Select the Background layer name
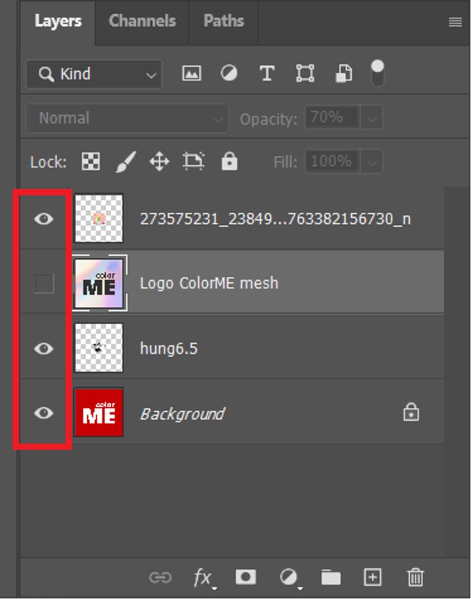 (x=183, y=414)
